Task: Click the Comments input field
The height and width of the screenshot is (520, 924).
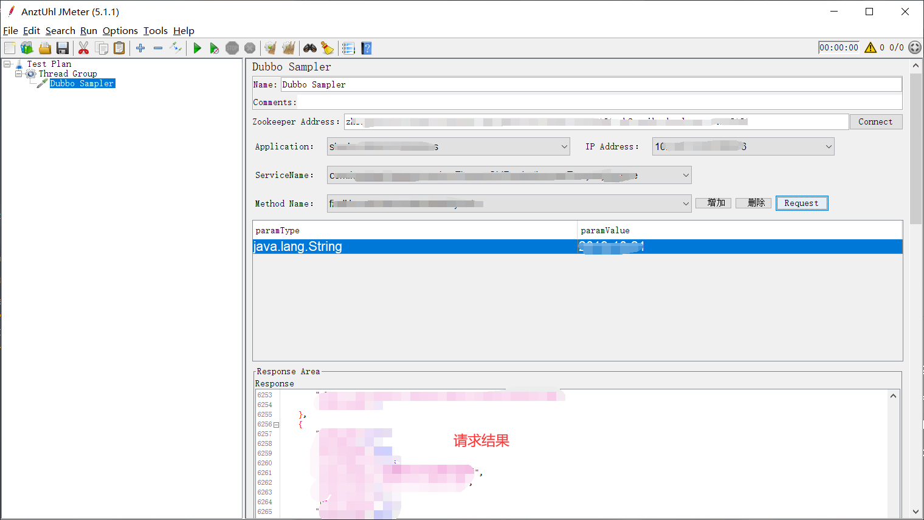Action: click(599, 102)
